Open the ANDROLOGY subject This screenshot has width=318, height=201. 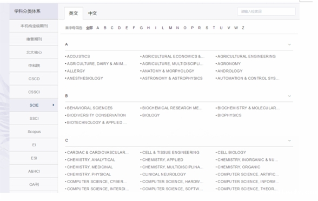tap(230, 71)
